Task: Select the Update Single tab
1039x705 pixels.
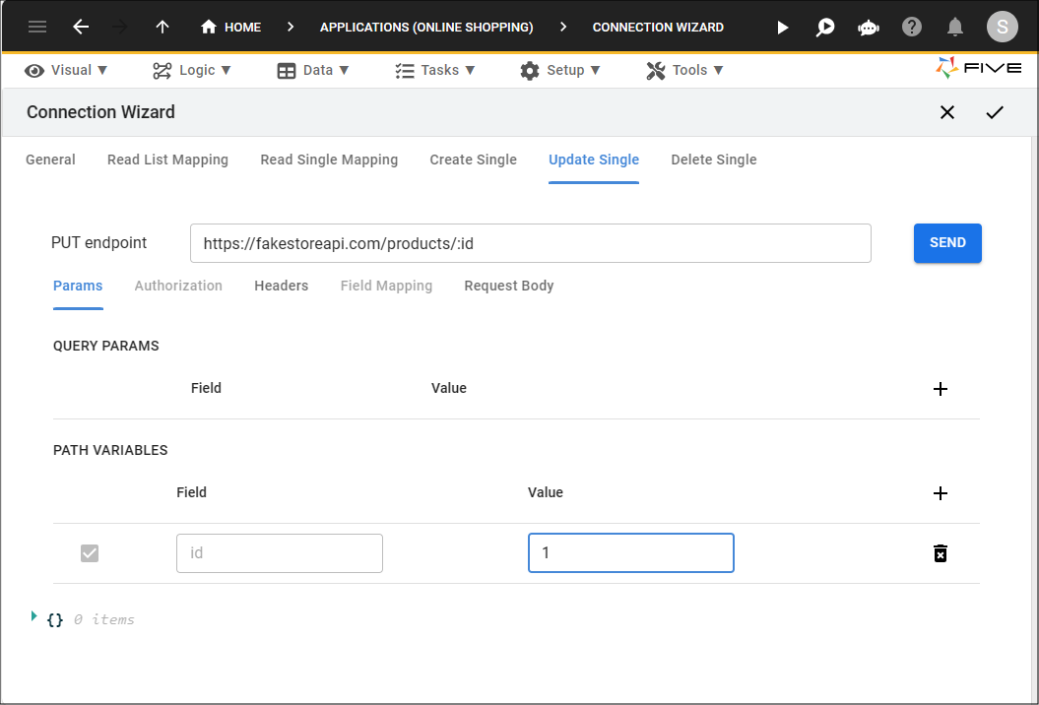Action: 594,160
